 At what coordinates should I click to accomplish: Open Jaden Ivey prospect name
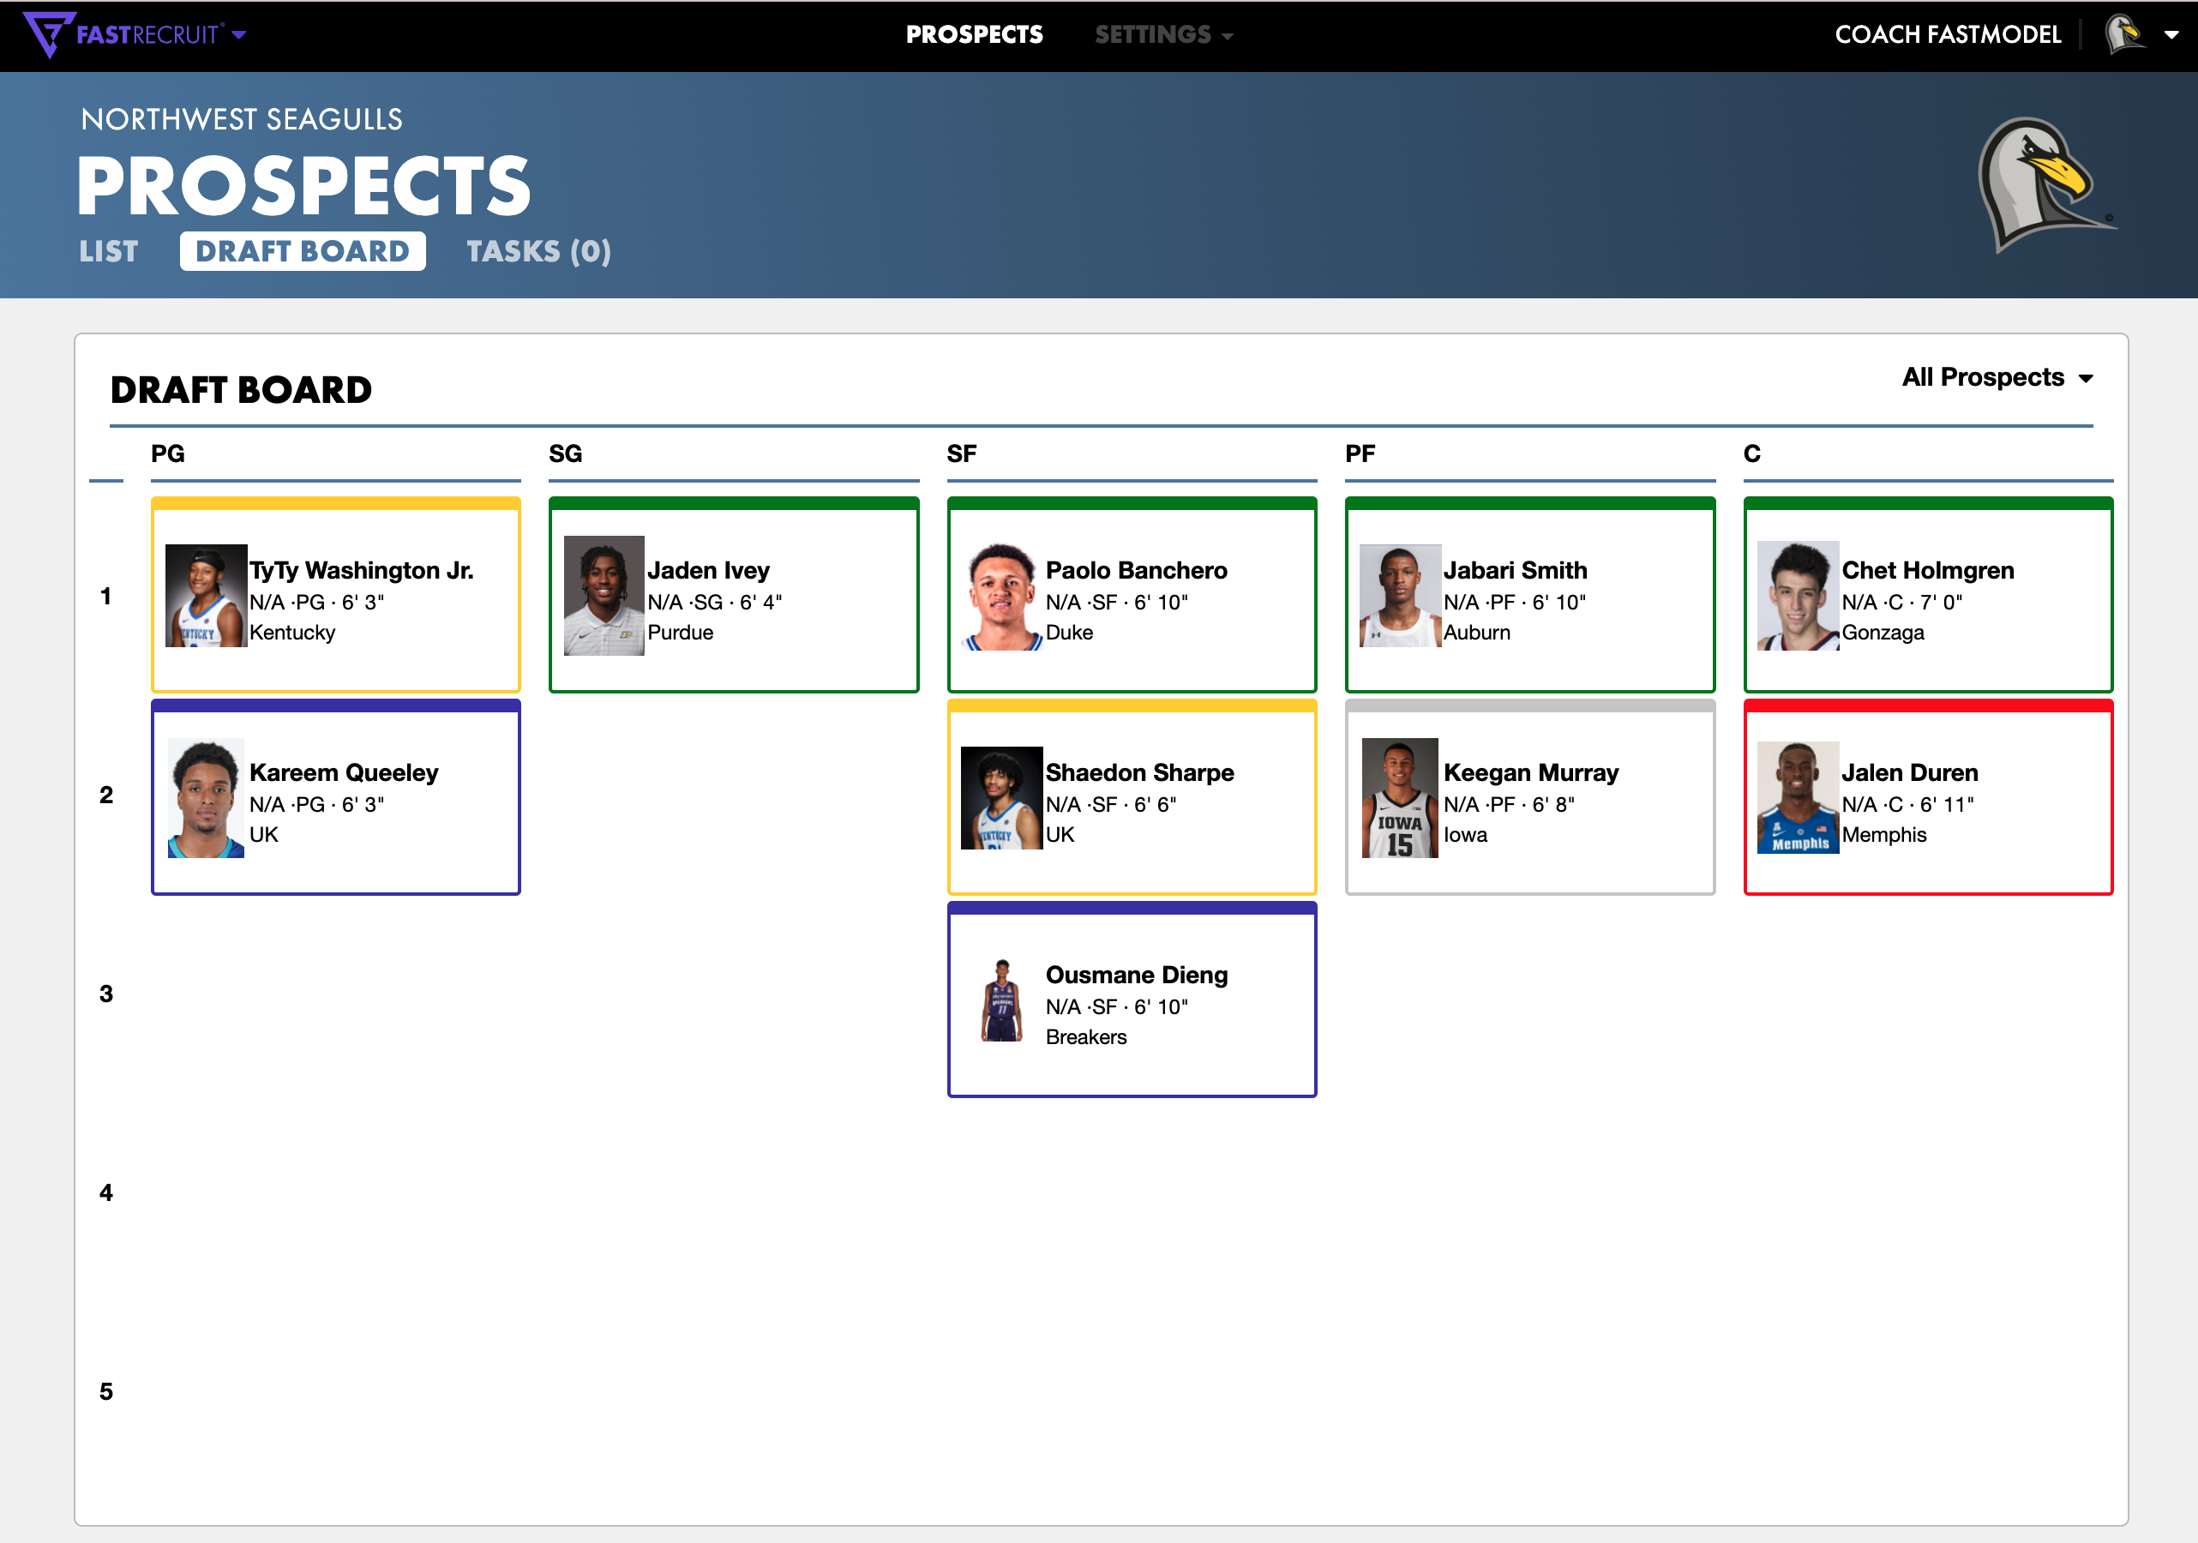(x=708, y=571)
